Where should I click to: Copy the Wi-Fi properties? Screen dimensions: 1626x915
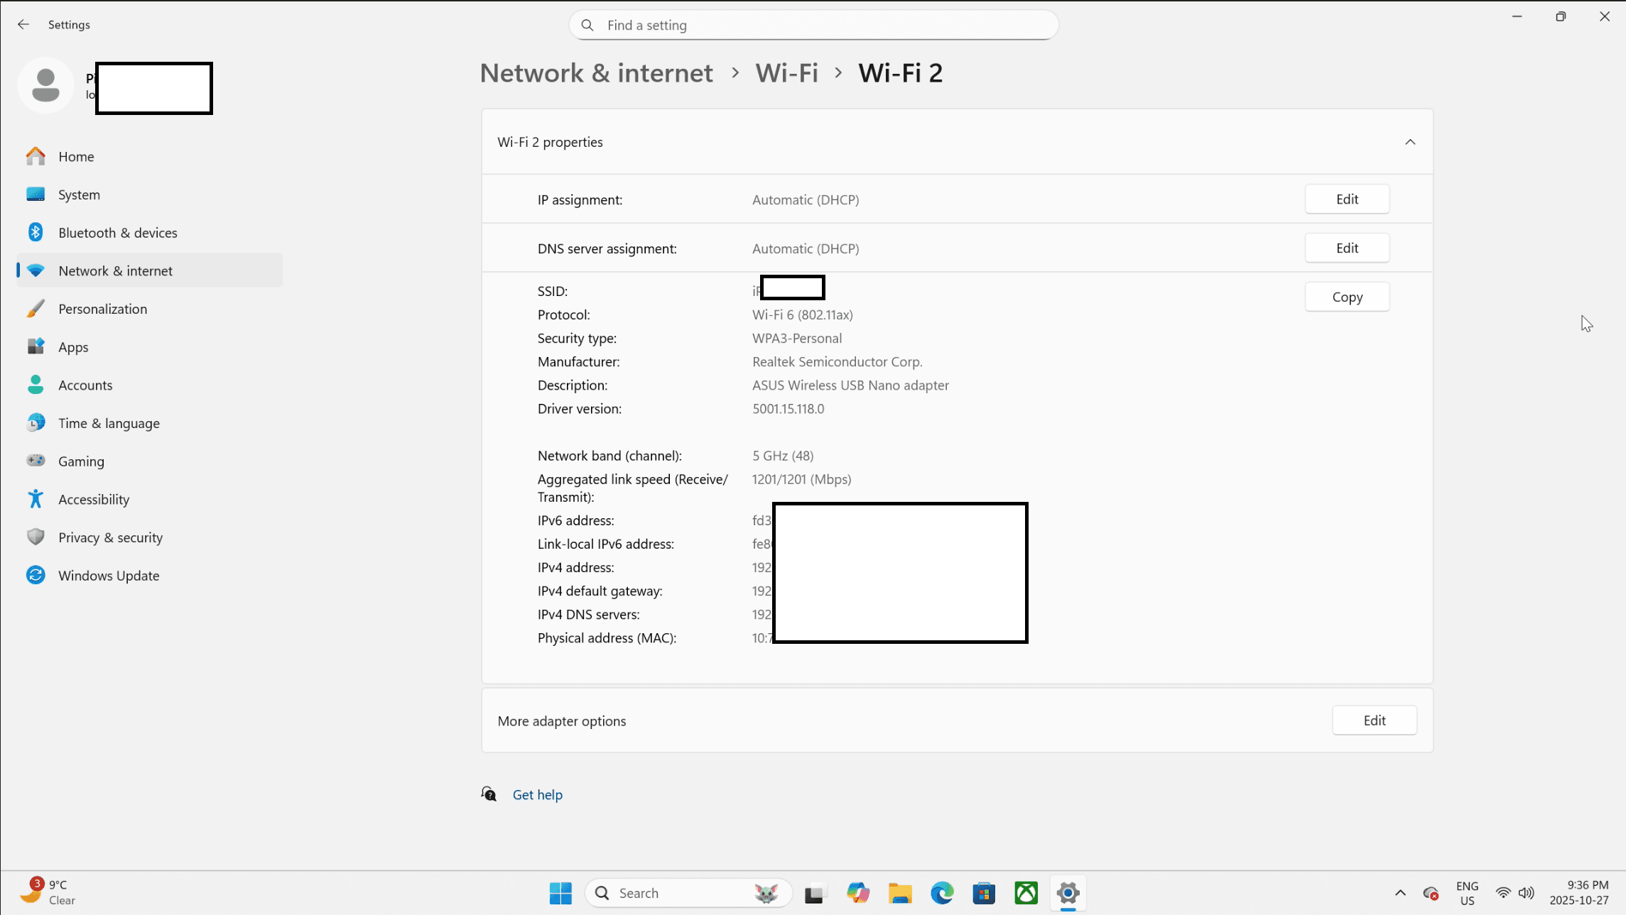coord(1346,297)
